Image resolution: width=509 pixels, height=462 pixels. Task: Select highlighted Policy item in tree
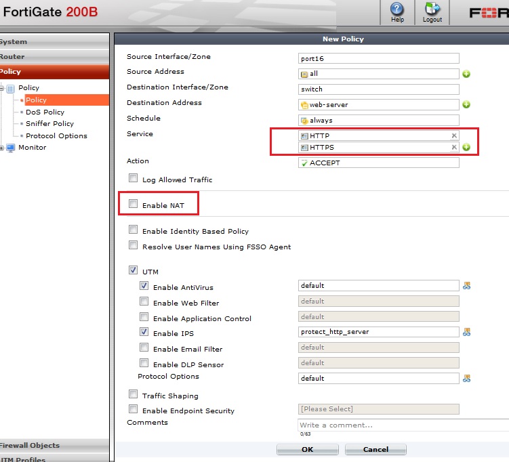click(x=66, y=100)
